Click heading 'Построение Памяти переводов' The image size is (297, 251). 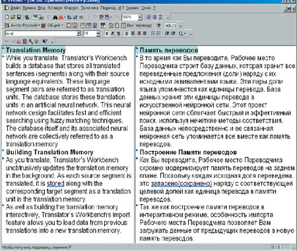pos(188,152)
